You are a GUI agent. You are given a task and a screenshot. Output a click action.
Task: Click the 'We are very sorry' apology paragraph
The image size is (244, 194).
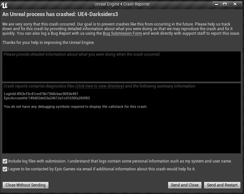click(121, 29)
